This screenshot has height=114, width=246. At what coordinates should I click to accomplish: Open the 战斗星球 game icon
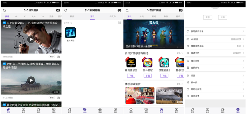tap(148, 63)
